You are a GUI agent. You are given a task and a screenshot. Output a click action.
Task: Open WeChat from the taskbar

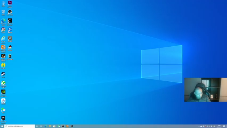59,126
